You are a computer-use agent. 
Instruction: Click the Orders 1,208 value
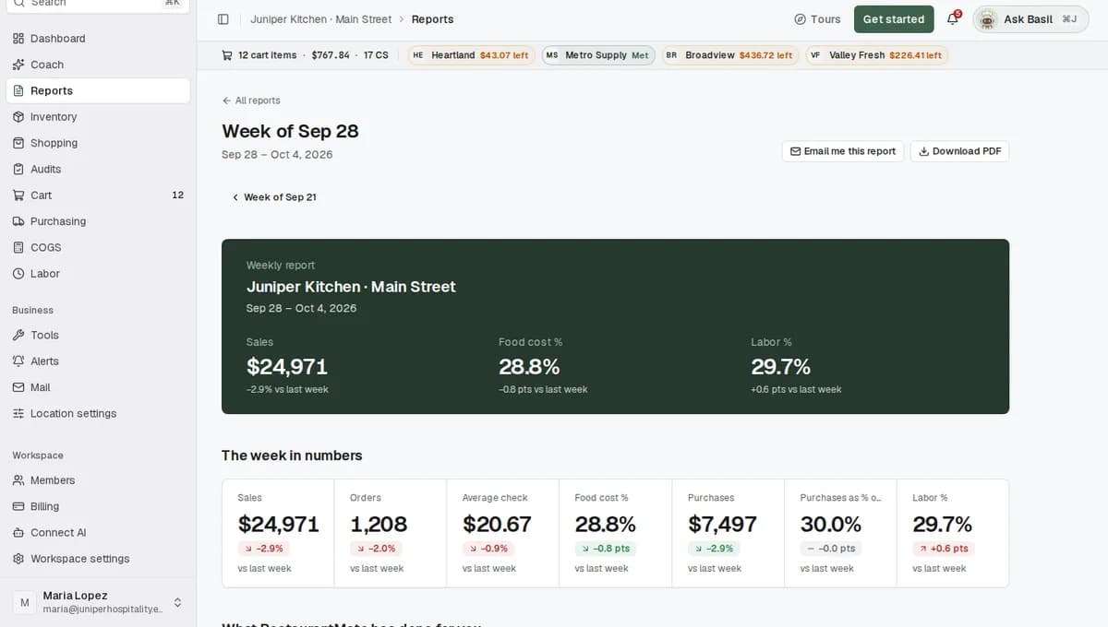pyautogui.click(x=379, y=525)
